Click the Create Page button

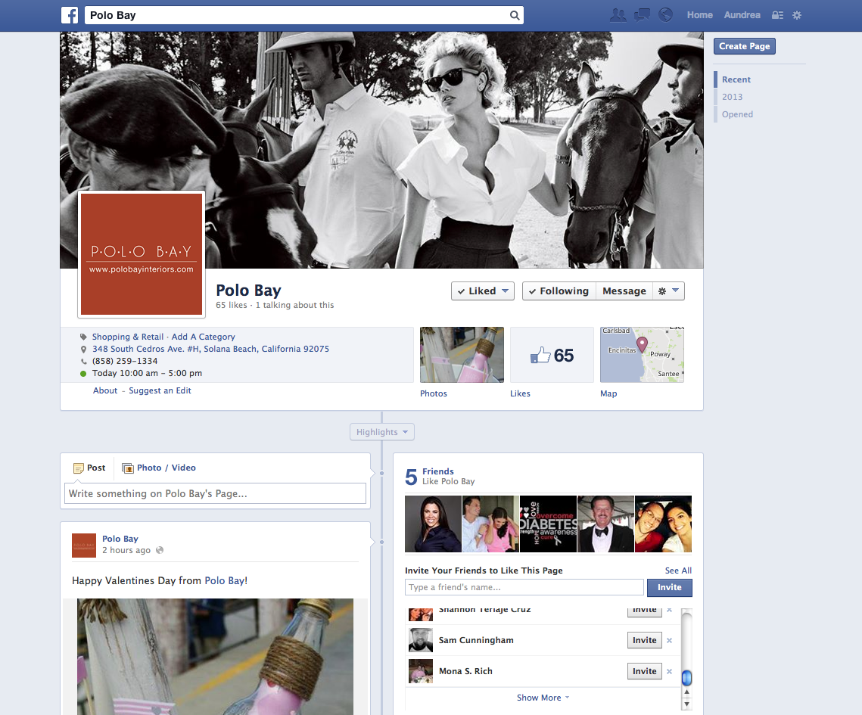point(745,46)
